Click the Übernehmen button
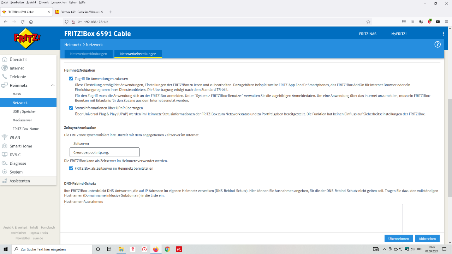452x254 pixels. pos(399,239)
